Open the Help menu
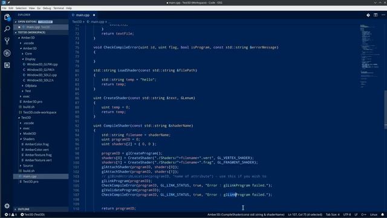The image size is (387, 218). pos(69,8)
